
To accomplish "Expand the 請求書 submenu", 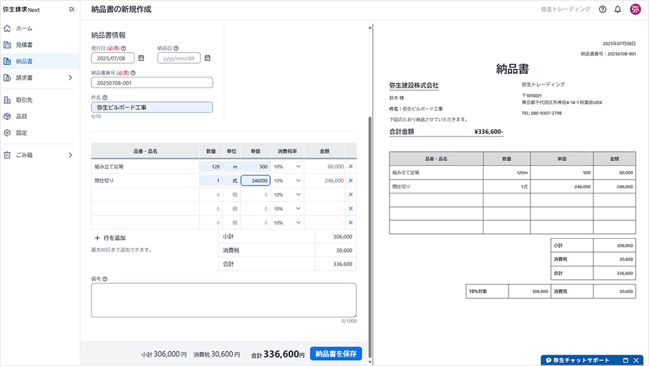I will coord(70,78).
